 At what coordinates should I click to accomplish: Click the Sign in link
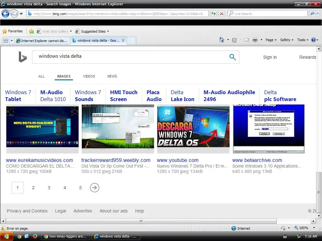270,57
